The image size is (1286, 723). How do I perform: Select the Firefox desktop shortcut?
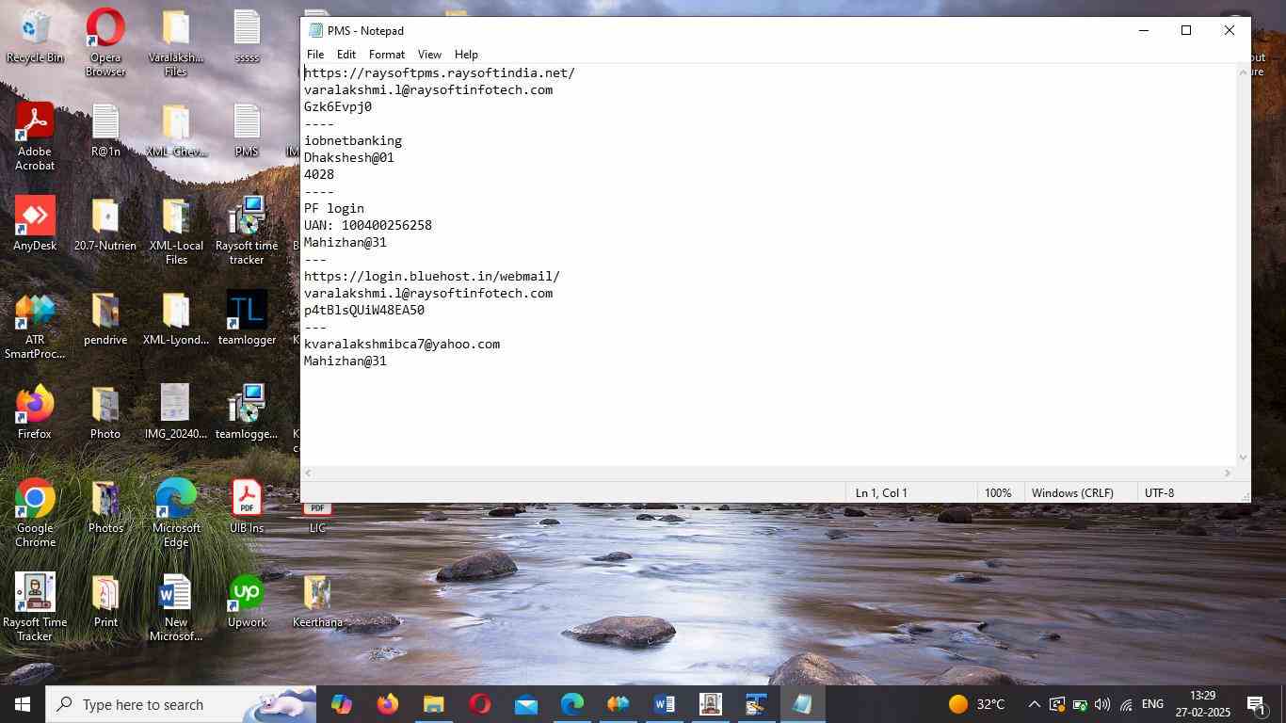point(35,413)
